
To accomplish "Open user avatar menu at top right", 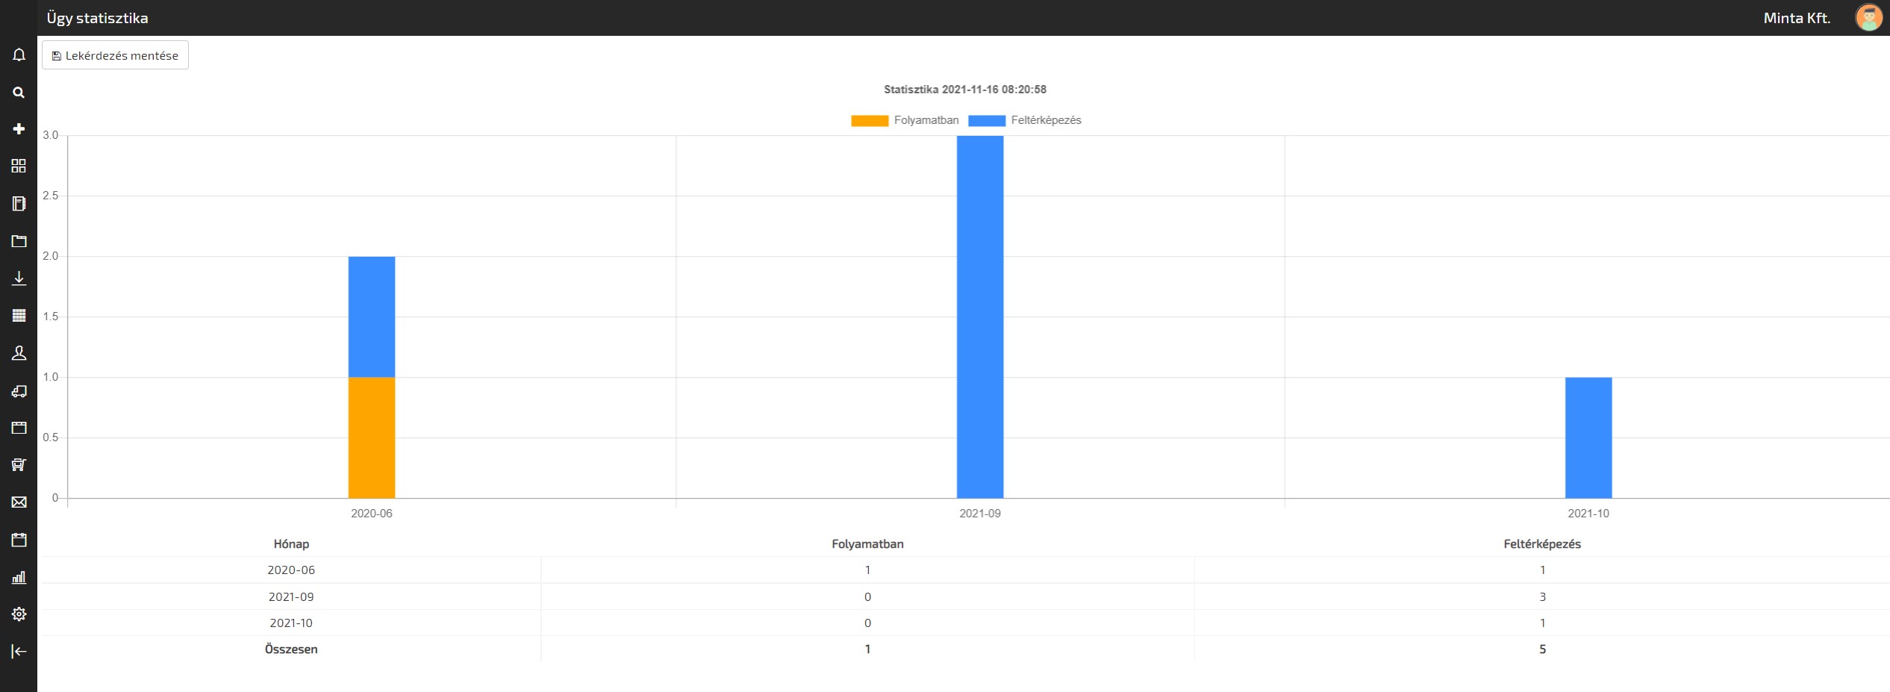I will [1868, 18].
